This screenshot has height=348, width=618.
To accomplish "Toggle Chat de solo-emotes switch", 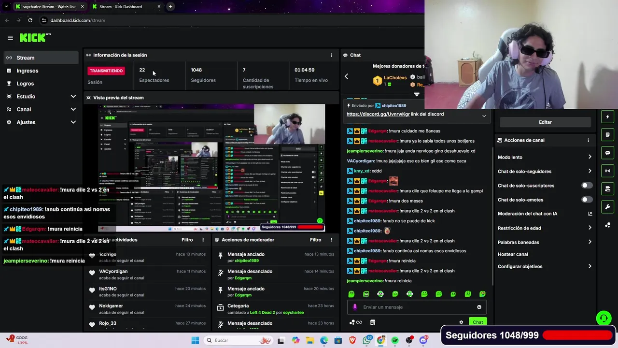I will coord(587,200).
